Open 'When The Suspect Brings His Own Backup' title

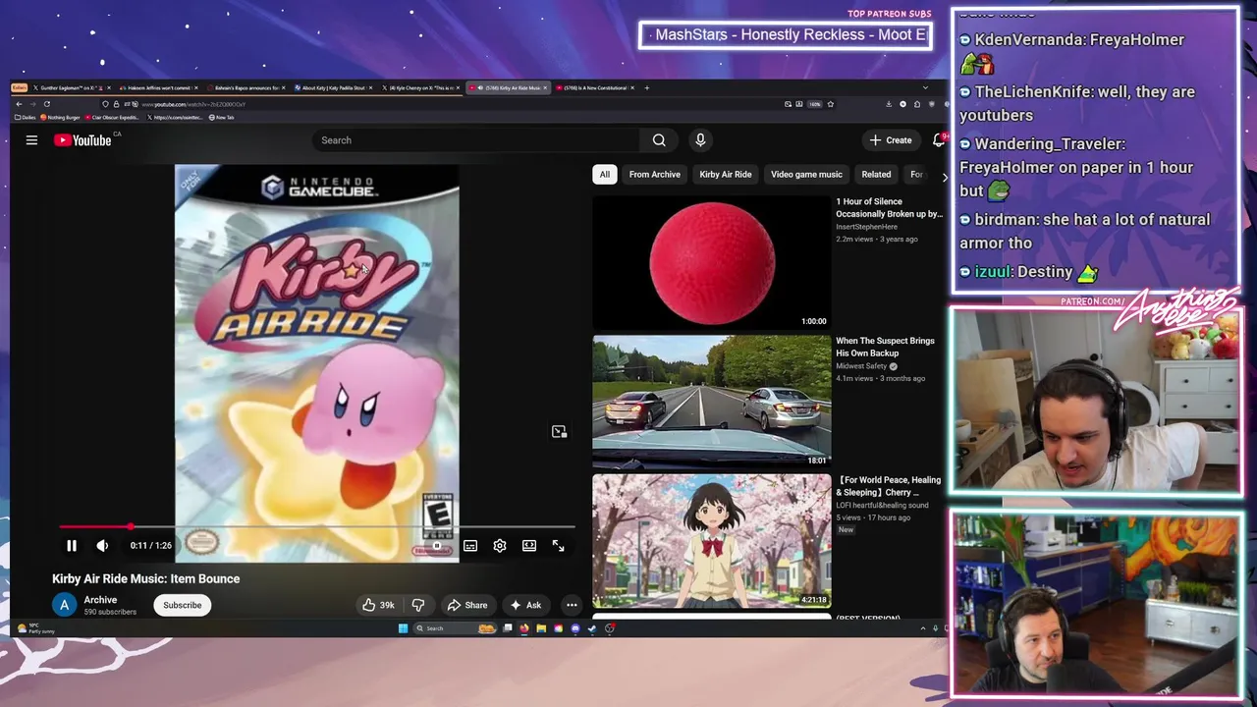tap(885, 347)
